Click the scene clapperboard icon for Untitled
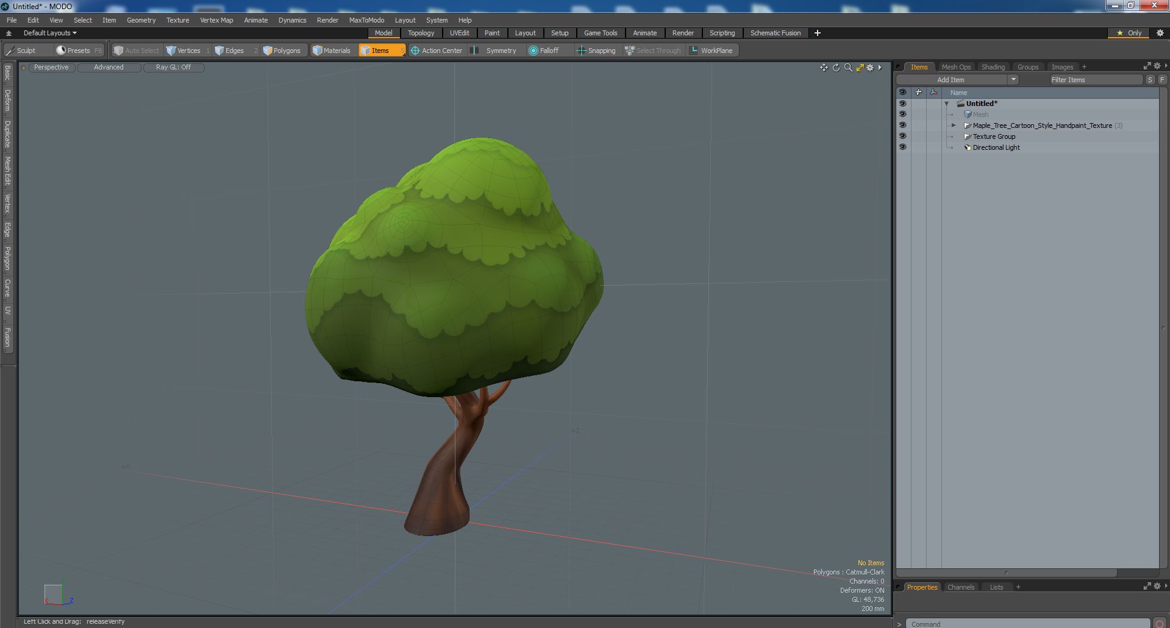Image resolution: width=1170 pixels, height=628 pixels. (x=960, y=104)
